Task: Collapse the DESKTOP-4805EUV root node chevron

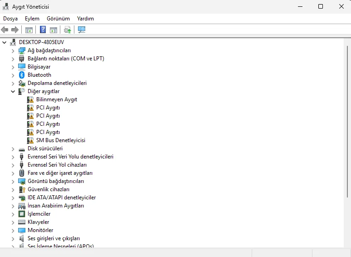Action: click(x=4, y=42)
